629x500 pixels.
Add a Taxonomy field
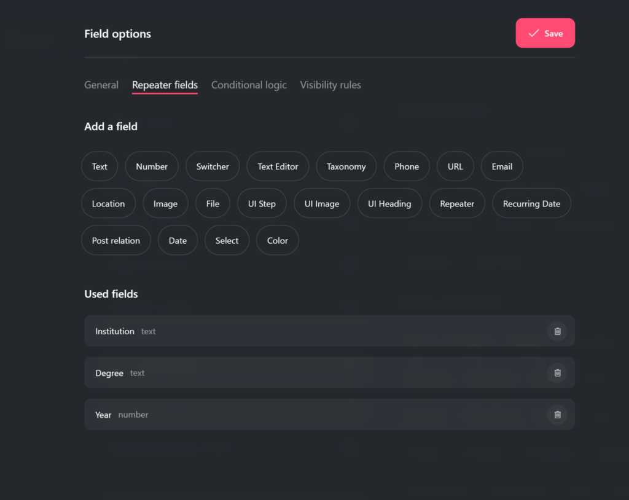pyautogui.click(x=346, y=166)
